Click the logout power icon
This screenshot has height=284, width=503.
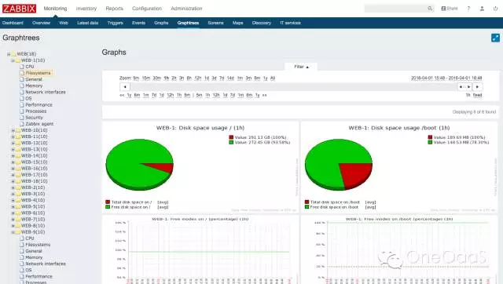pos(495,9)
